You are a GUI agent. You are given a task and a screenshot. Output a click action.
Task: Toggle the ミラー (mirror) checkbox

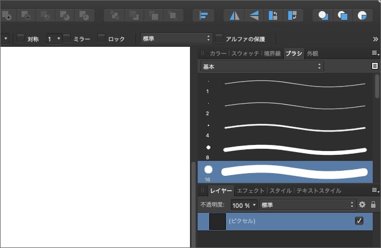tap(67, 39)
